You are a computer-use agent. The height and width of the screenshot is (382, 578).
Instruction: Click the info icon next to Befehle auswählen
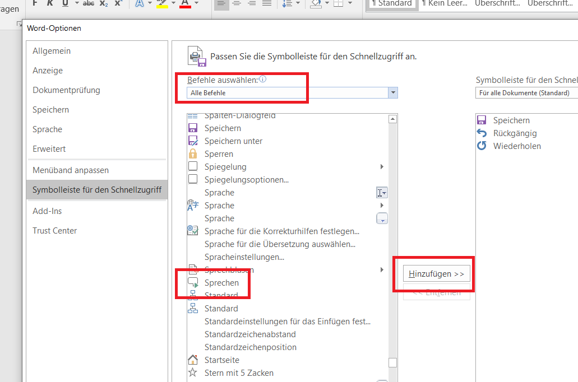[x=262, y=79]
